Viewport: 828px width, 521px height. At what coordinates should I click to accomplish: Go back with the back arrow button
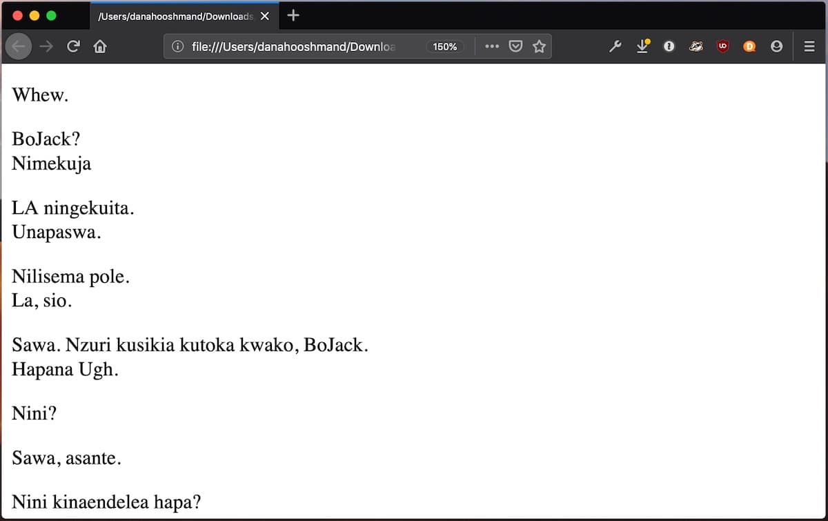[x=19, y=46]
